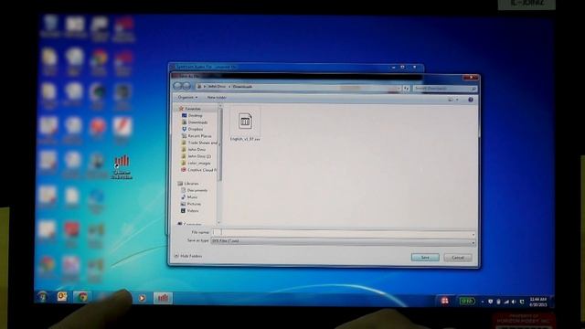This screenshot has width=585, height=329.
Task: Refresh the Downloads folder listing
Action: [x=406, y=89]
